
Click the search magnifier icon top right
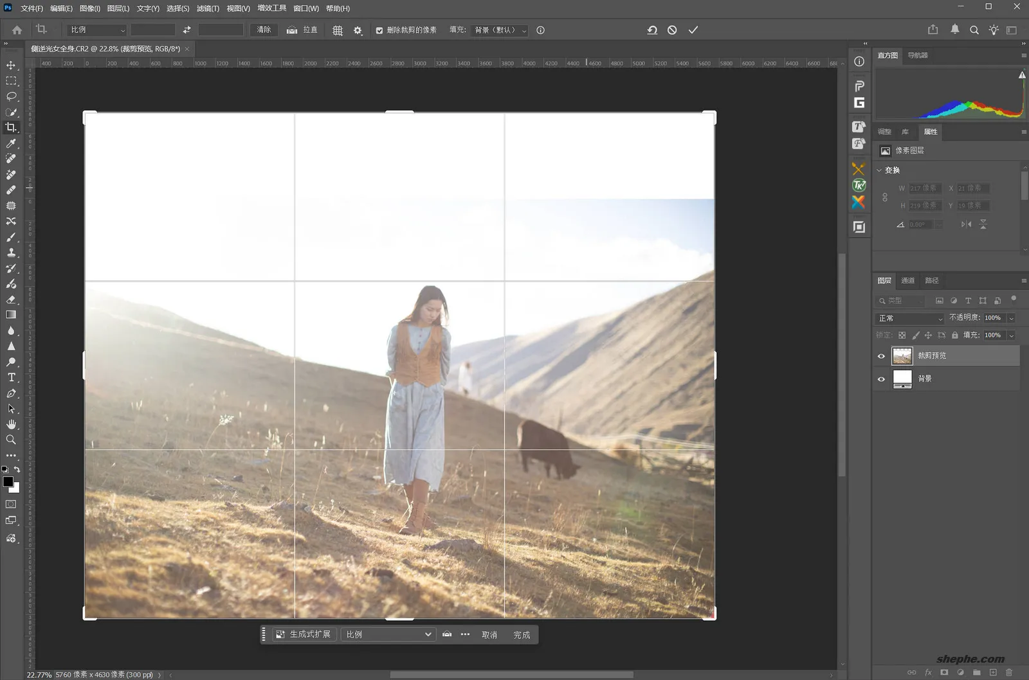pyautogui.click(x=975, y=30)
